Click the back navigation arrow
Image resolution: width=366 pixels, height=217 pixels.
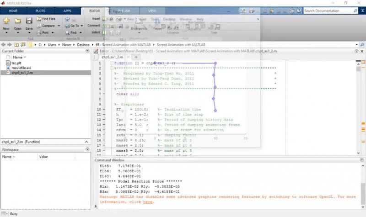(3, 45)
